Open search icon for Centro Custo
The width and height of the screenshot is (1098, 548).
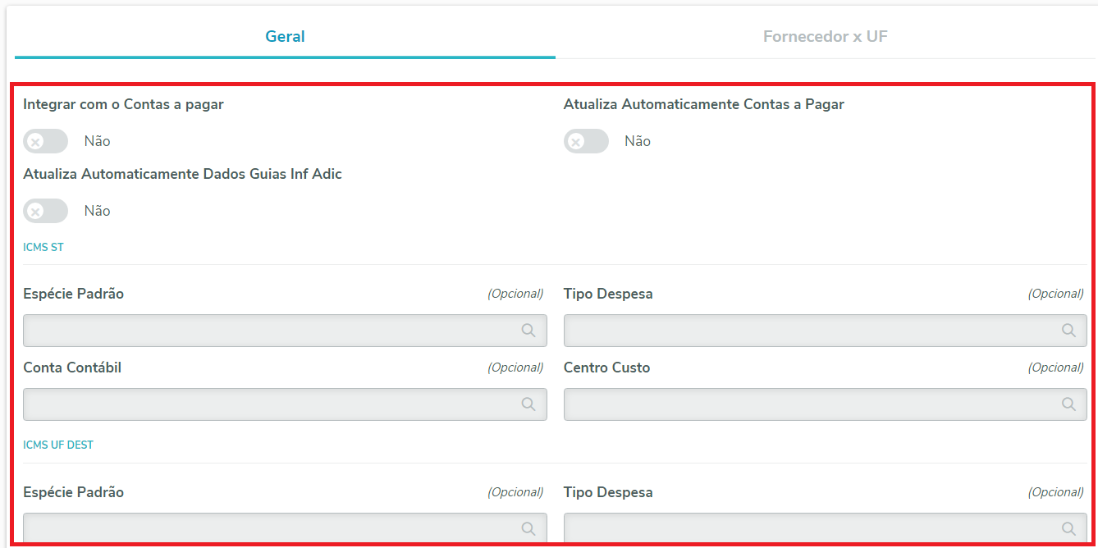pyautogui.click(x=1068, y=404)
